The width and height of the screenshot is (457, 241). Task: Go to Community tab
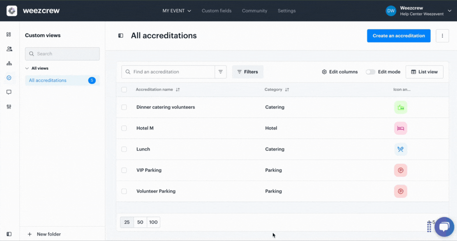pos(254,11)
